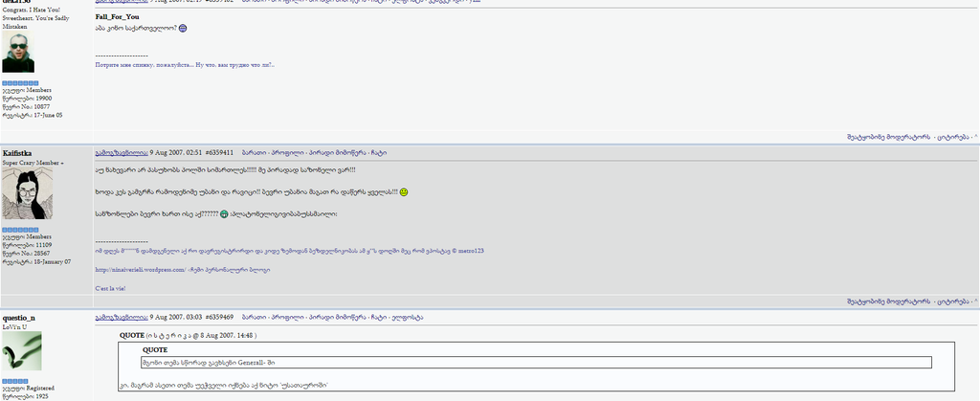
Task: Open 'ბარათი' card link for Kaifistka
Action: pyautogui.click(x=253, y=152)
